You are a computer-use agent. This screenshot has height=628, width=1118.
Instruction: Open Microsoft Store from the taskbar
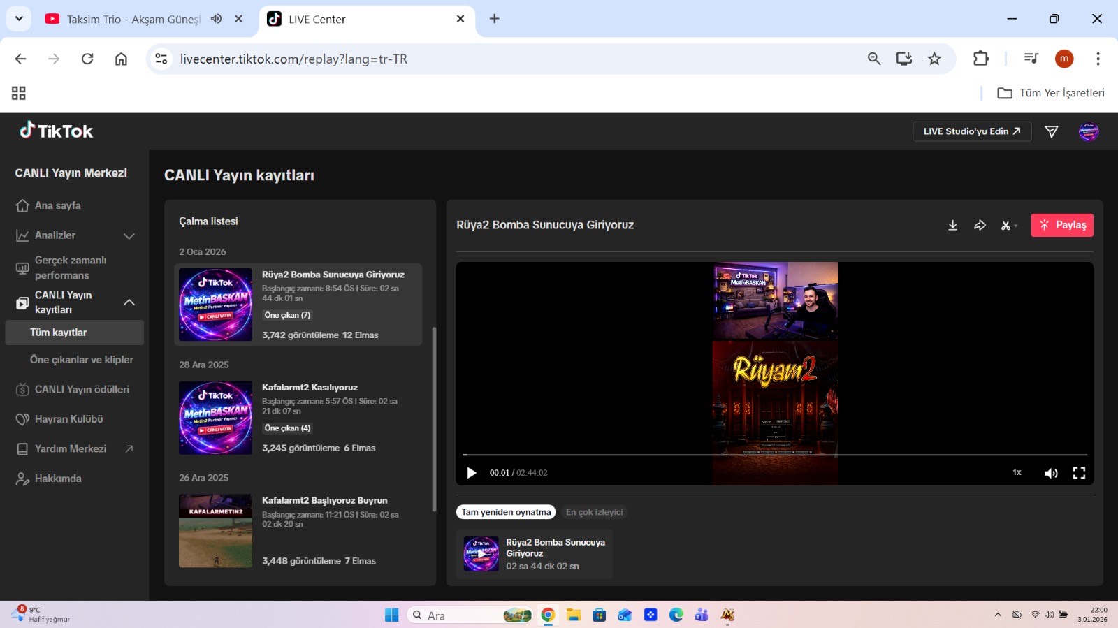[599, 615]
